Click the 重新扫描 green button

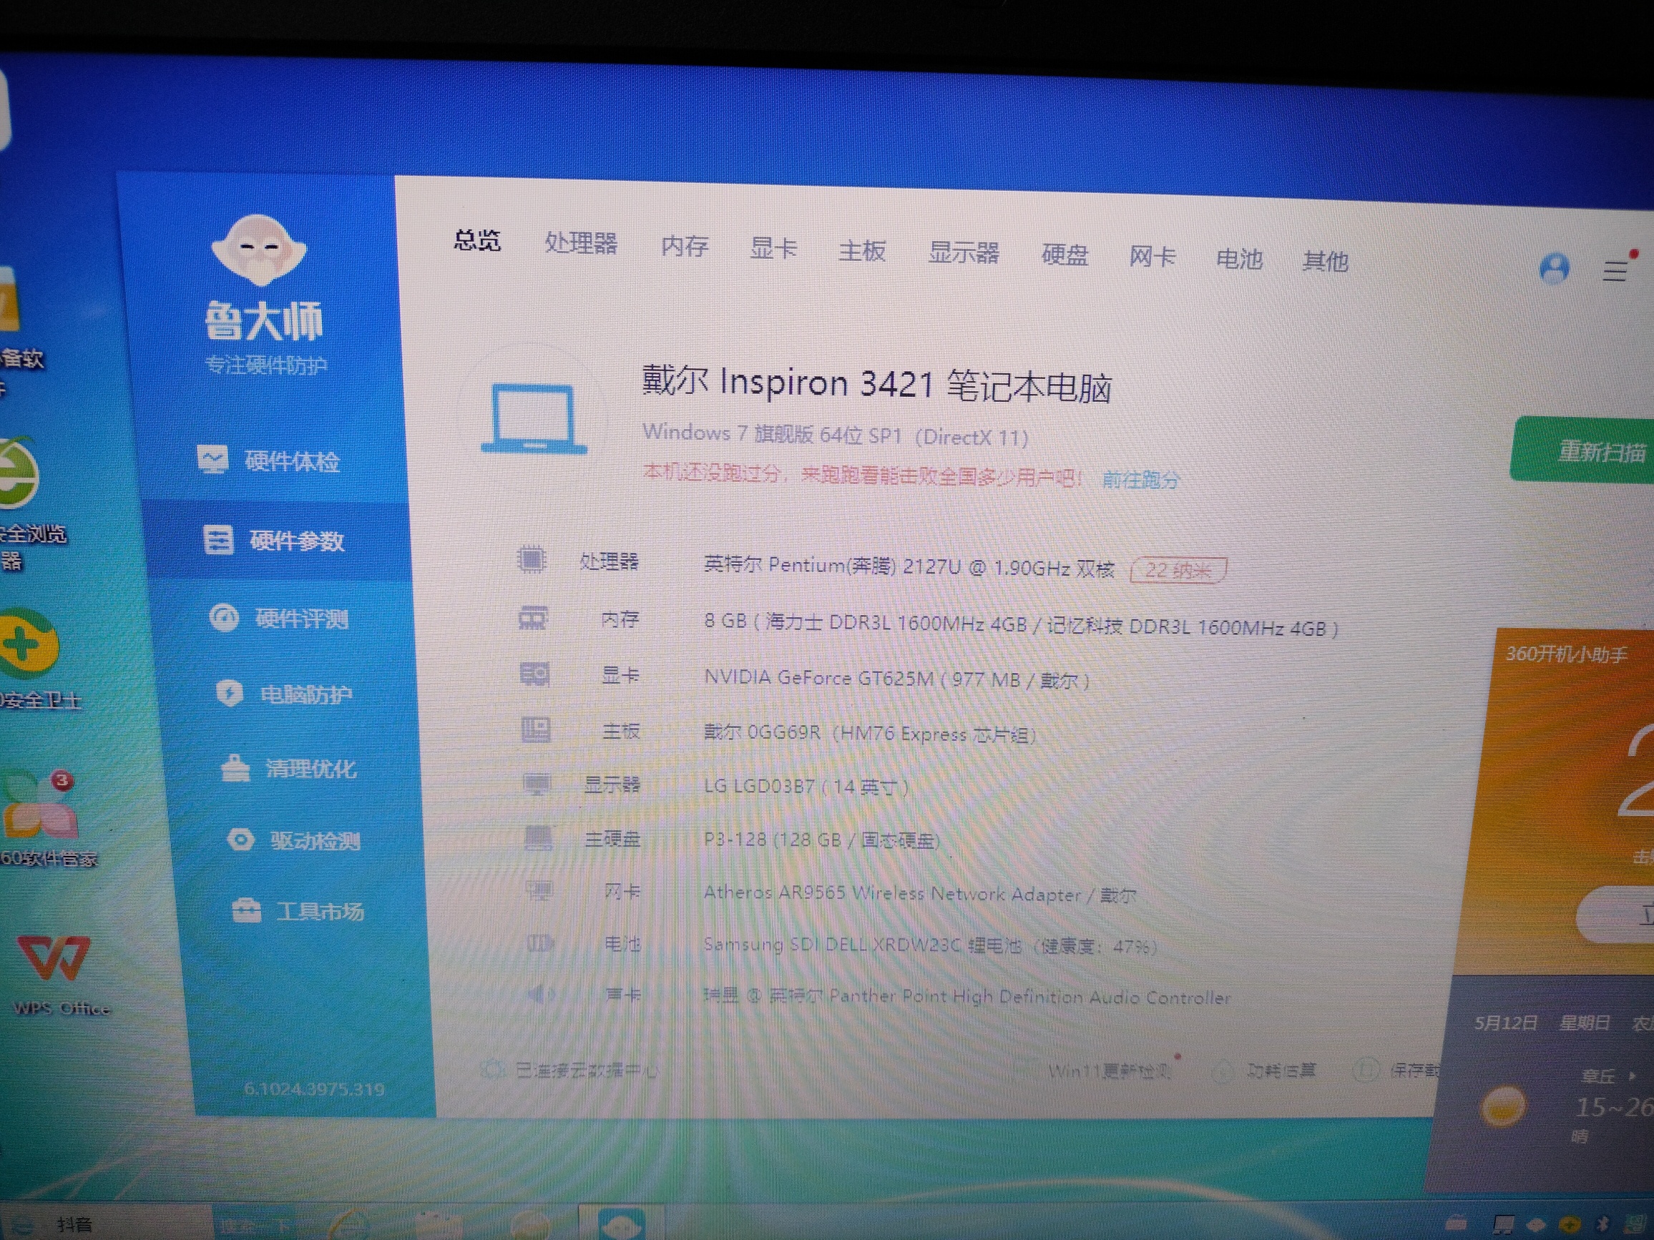pyautogui.click(x=1585, y=450)
